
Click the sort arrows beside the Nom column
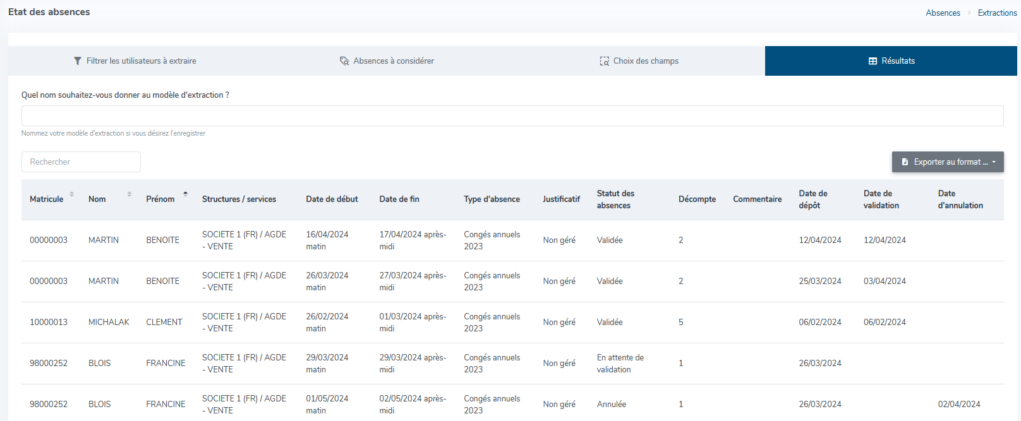130,194
